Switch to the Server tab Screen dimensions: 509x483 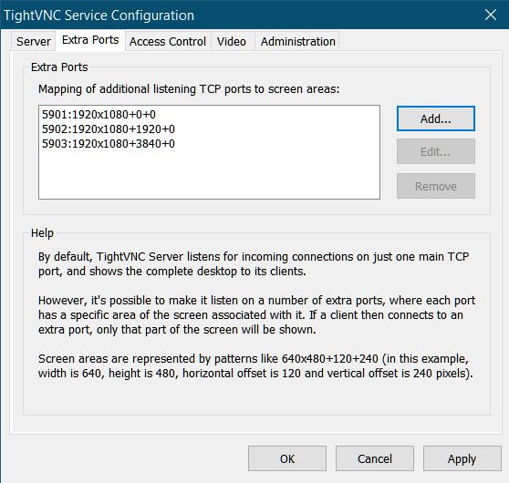pos(34,42)
